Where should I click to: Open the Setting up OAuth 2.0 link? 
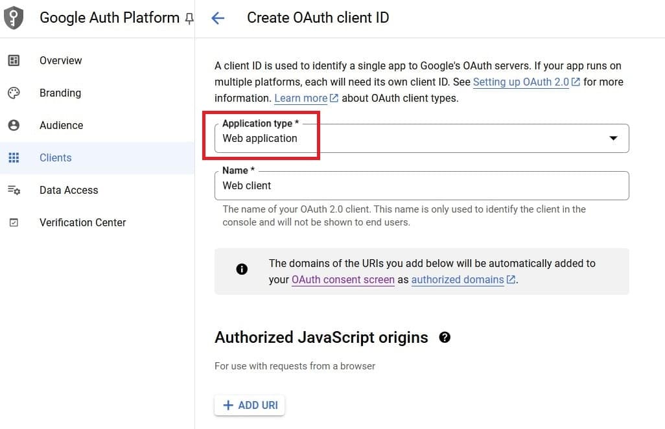519,82
